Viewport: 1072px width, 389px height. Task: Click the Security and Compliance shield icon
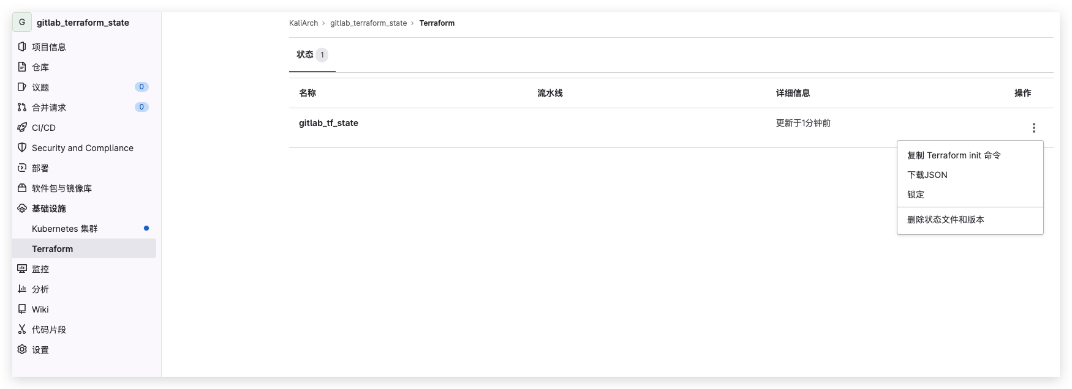[x=22, y=147]
